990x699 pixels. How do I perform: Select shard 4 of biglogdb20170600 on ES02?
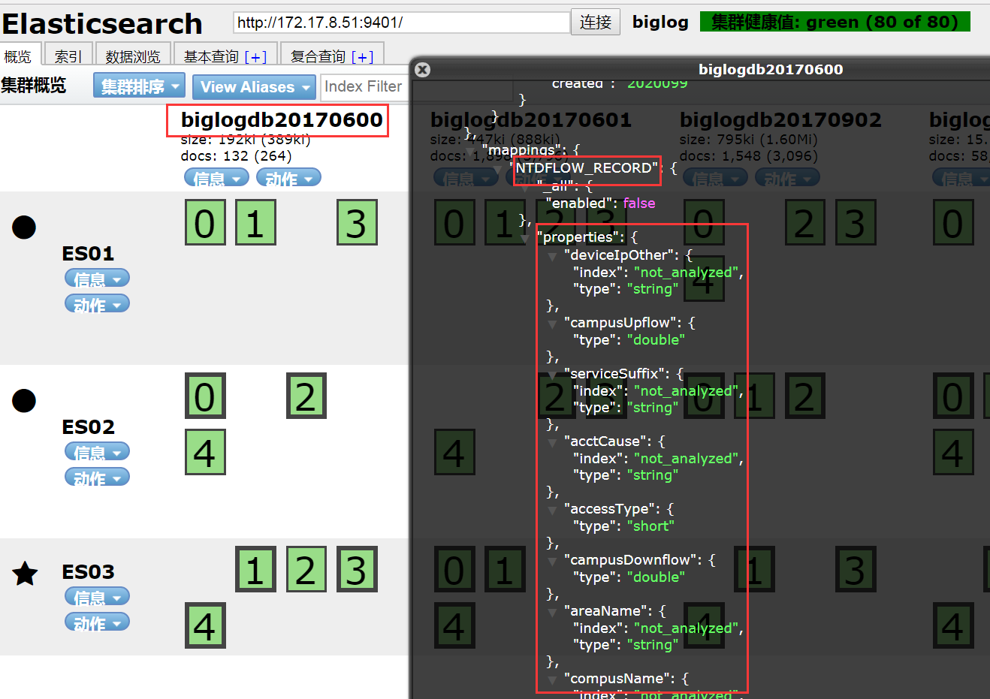(205, 453)
